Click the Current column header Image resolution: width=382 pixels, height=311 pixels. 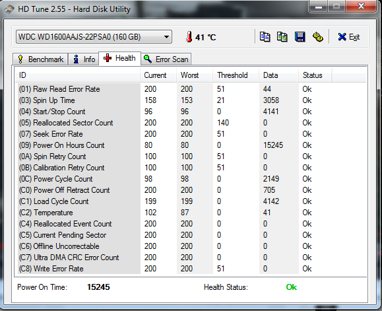coord(158,75)
